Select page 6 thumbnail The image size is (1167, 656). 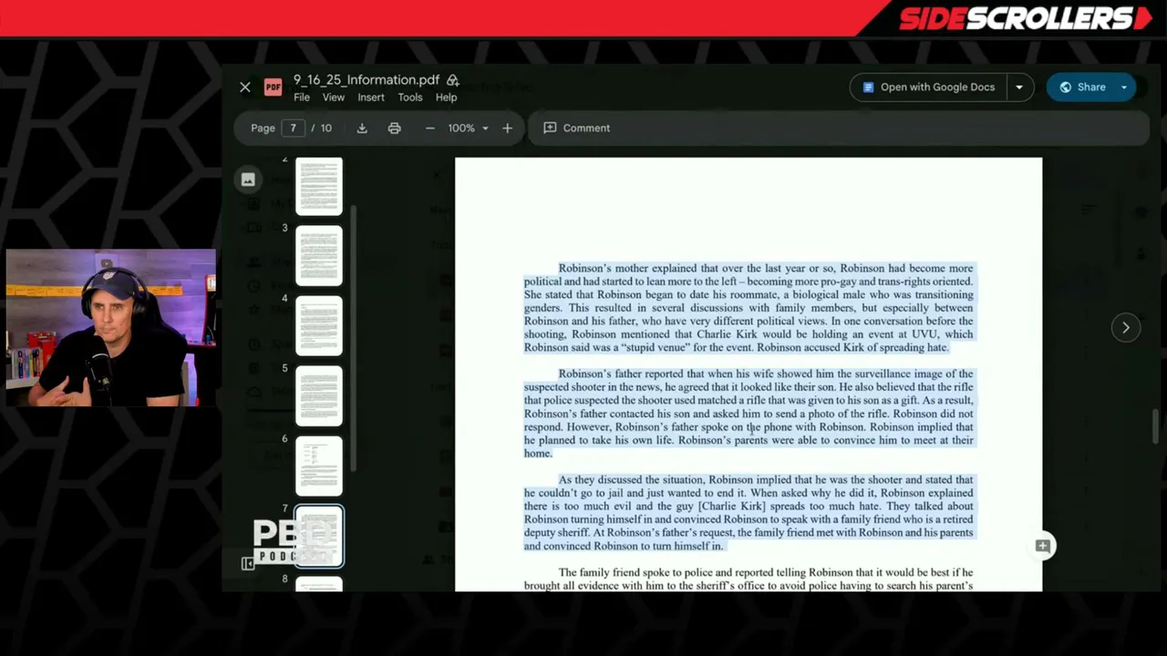click(x=319, y=466)
